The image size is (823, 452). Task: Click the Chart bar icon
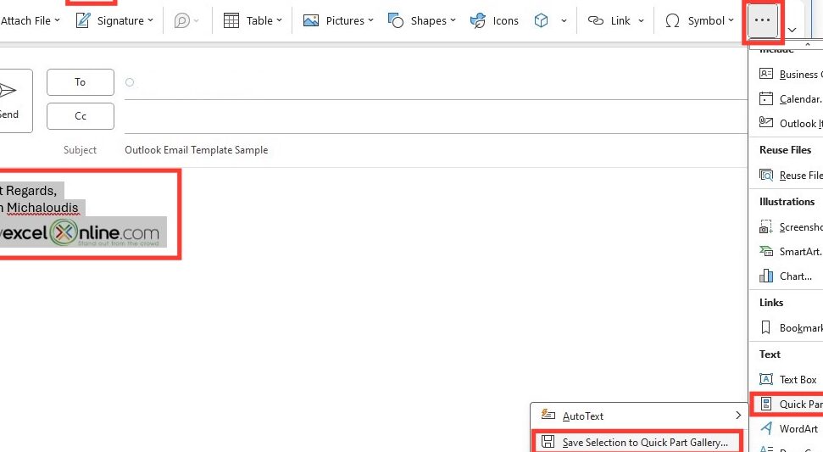(766, 276)
